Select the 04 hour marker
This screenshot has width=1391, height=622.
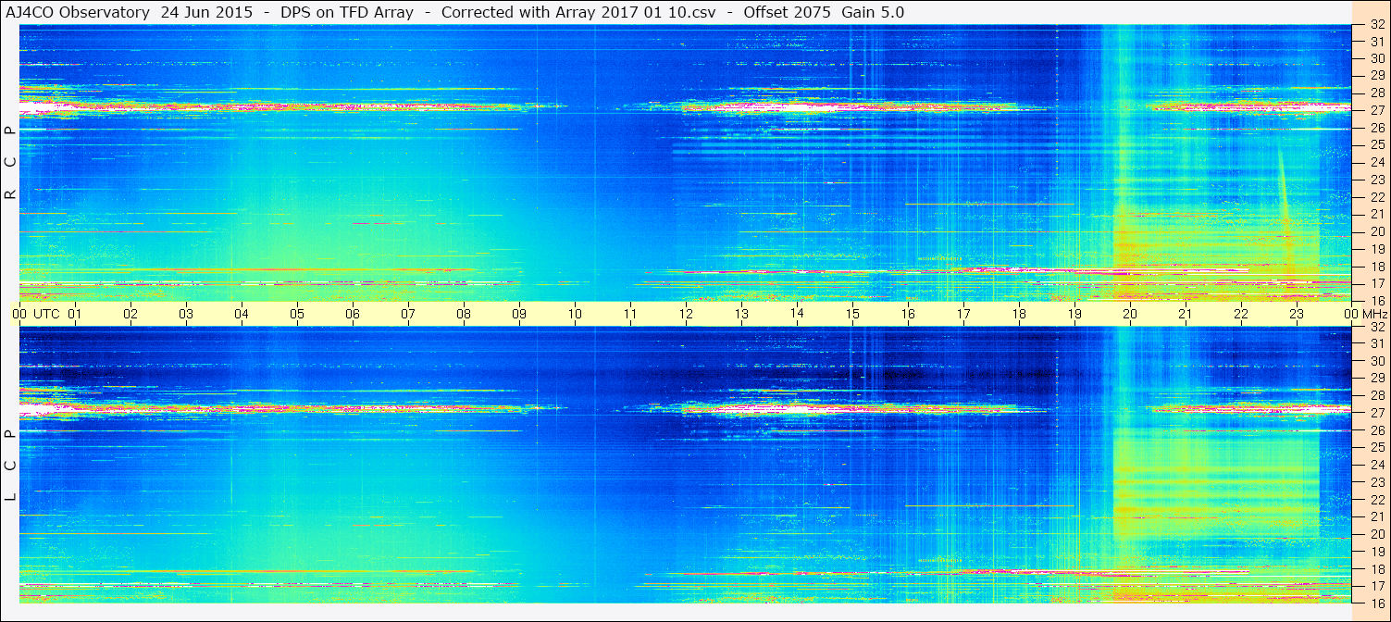(242, 314)
